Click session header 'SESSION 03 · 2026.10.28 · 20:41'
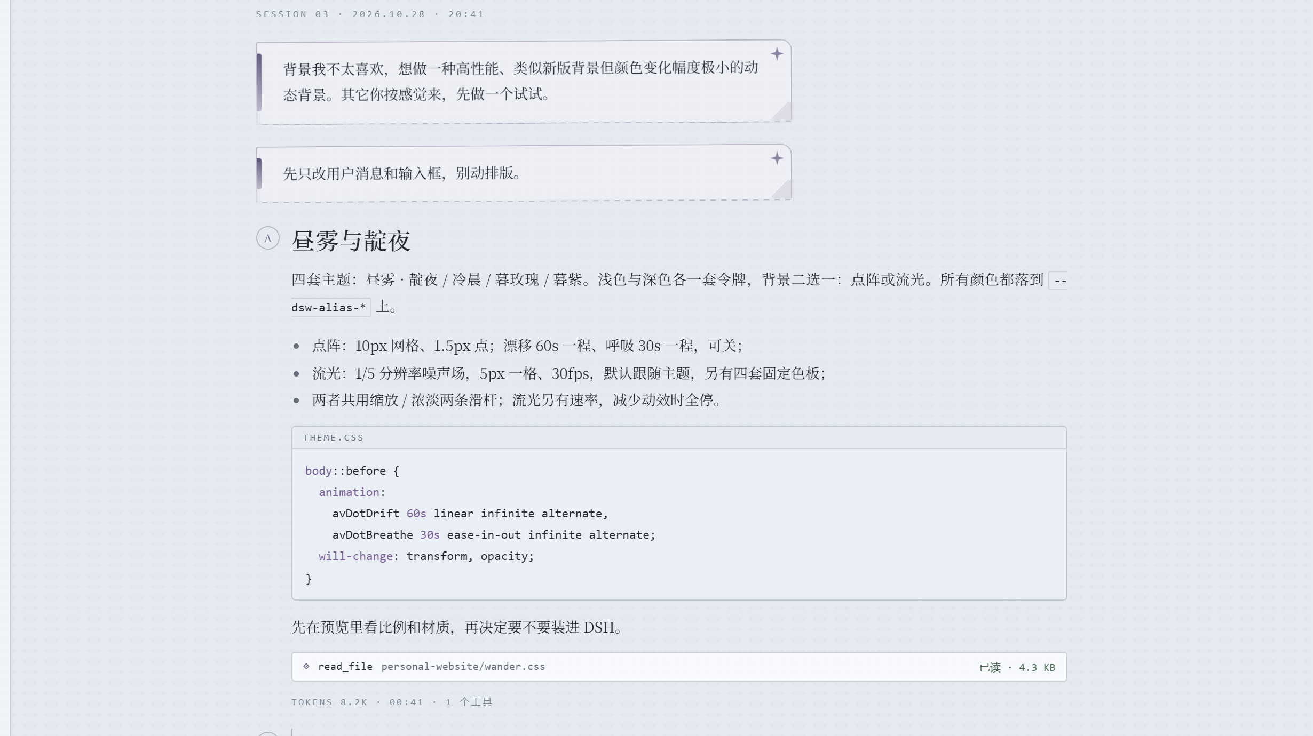Screen dimensions: 1313x736 [x=370, y=14]
